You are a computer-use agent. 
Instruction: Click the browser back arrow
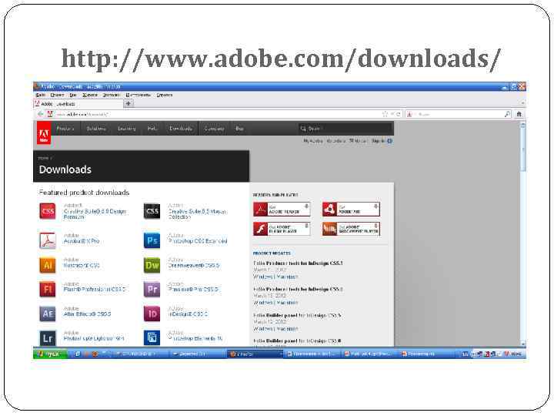pos(40,114)
